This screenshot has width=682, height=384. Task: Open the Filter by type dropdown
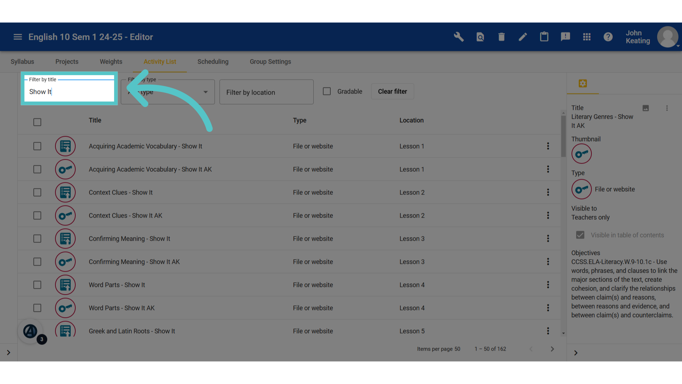click(168, 92)
